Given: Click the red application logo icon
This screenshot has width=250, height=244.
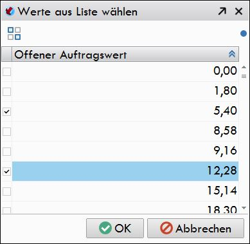Looking at the screenshot, I should click(10, 11).
